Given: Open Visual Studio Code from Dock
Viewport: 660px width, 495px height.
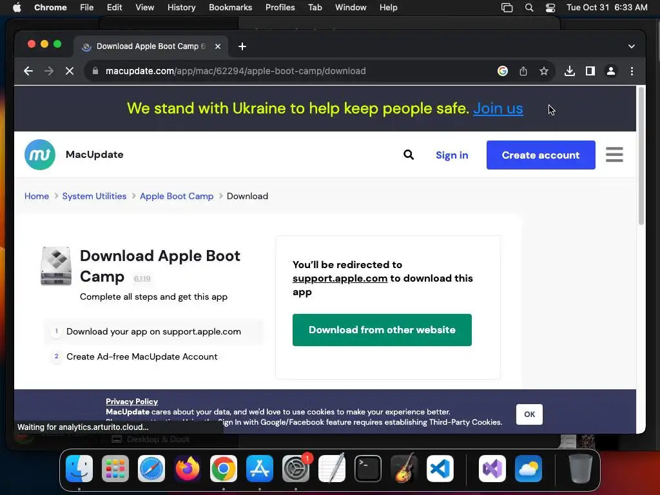Looking at the screenshot, I should coord(440,469).
